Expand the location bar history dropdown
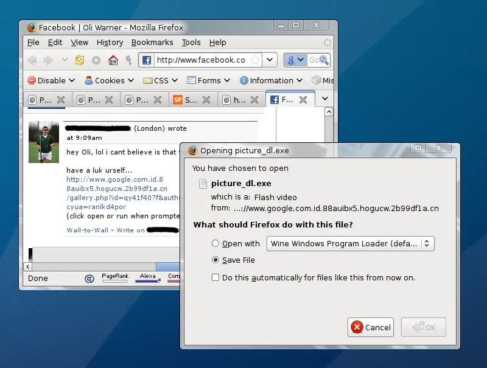487x368 pixels. coord(270,60)
